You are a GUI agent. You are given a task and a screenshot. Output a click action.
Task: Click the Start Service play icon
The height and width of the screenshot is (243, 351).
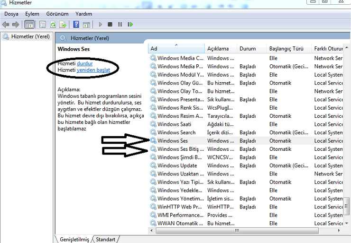pyautogui.click(x=100, y=24)
